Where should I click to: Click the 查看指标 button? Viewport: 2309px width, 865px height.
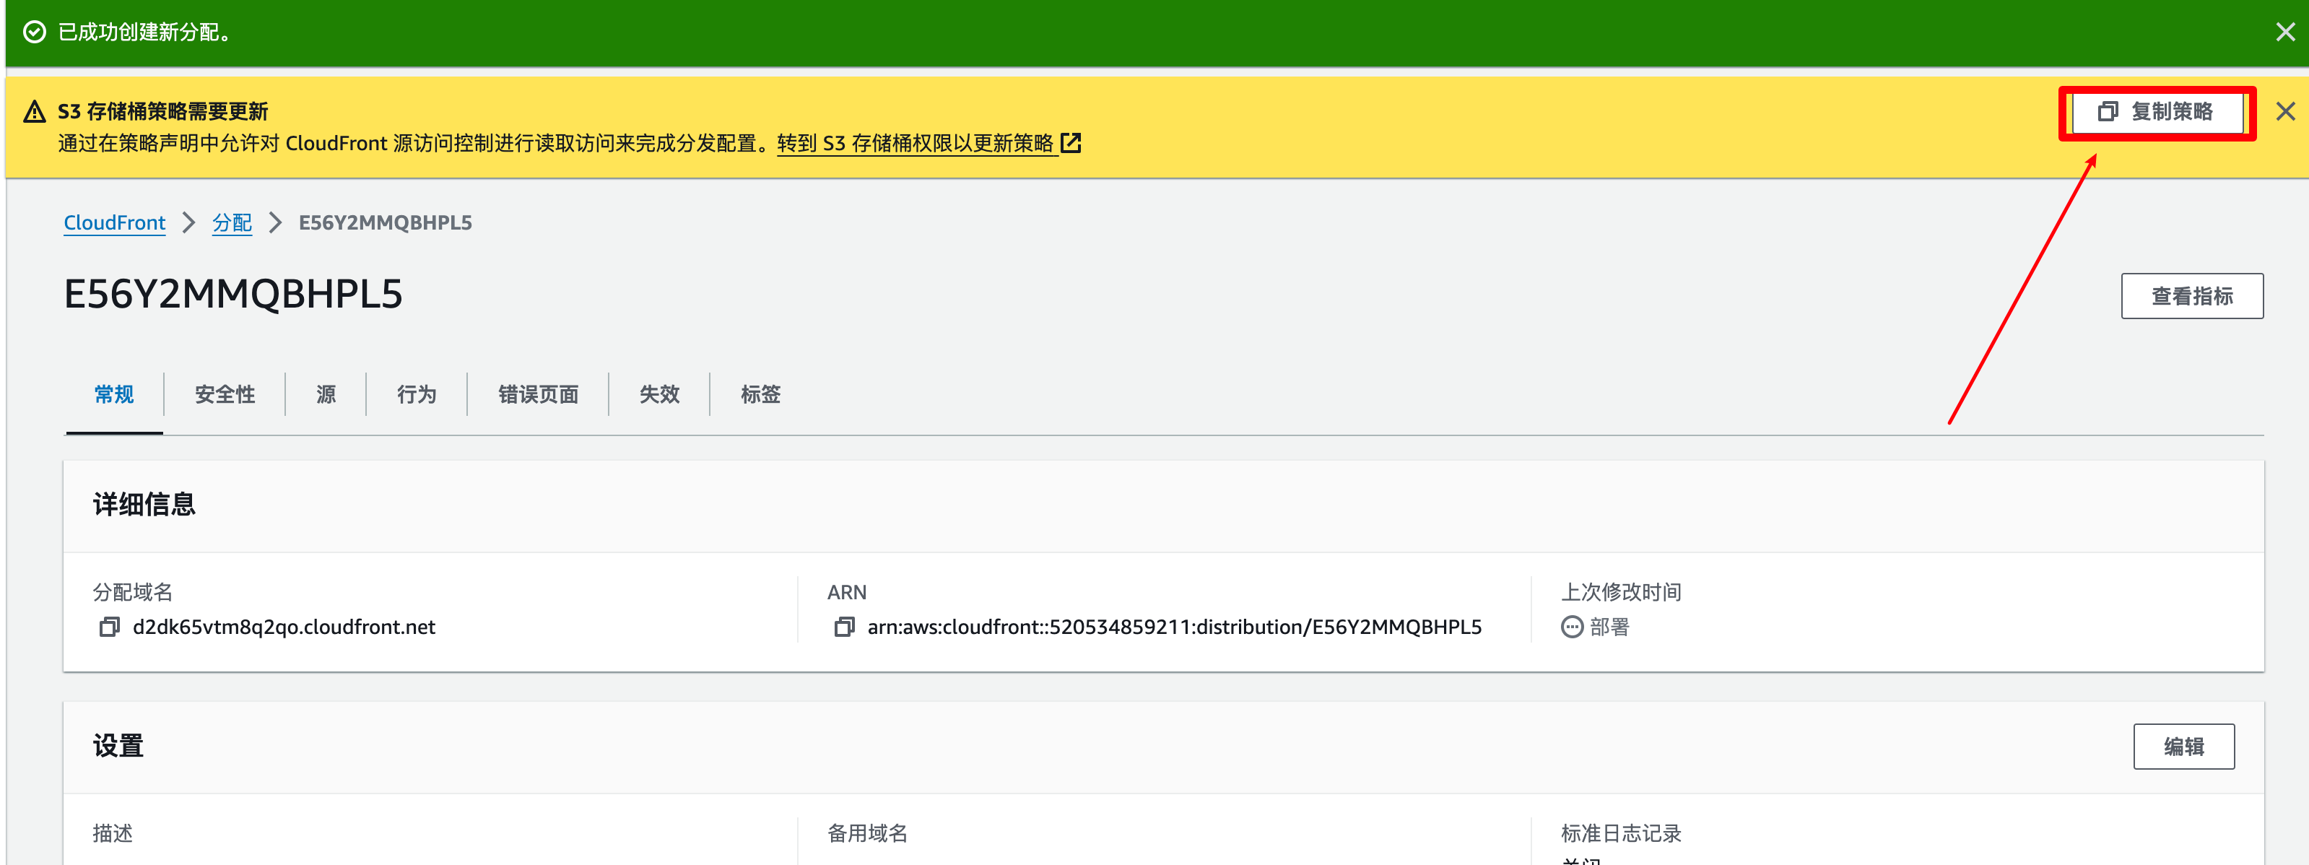[x=2191, y=296]
